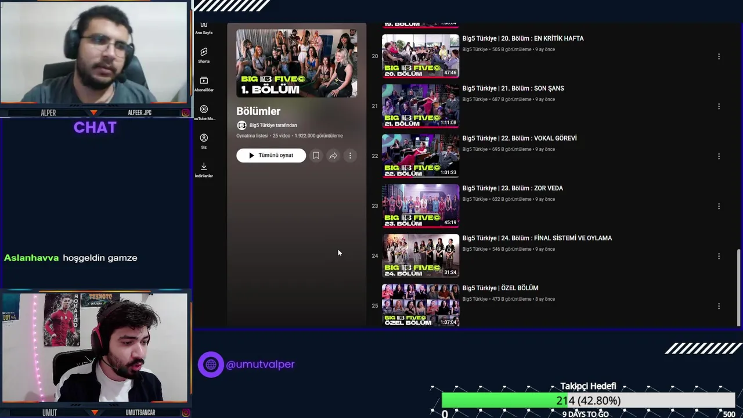743x418 pixels.
Task: Open the options menu for 21. Bölüm
Action: coord(719,106)
